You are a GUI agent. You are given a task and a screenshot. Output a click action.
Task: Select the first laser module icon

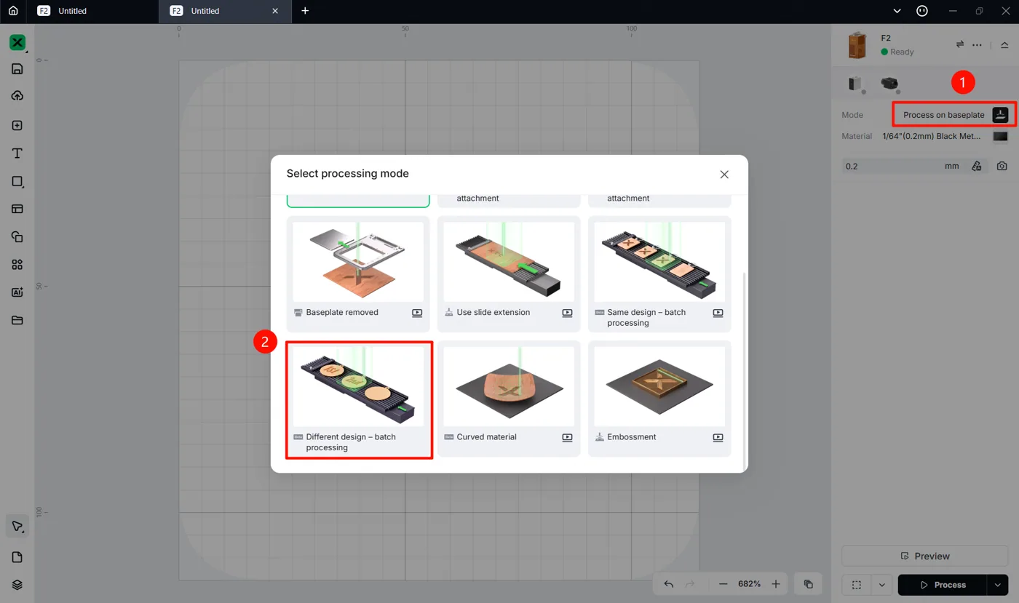(x=855, y=84)
